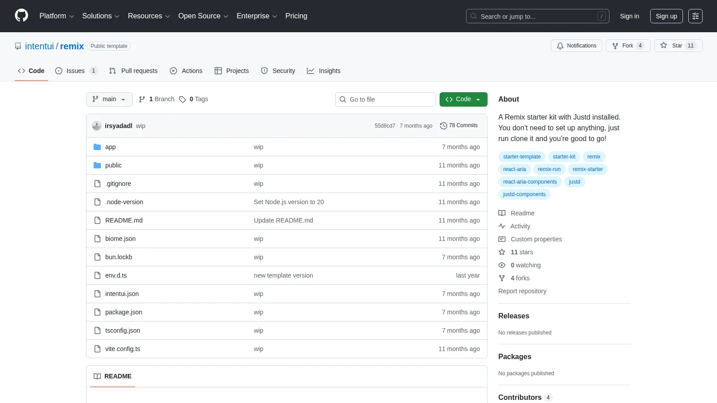Click the Go to file search box
The width and height of the screenshot is (717, 403).
click(385, 99)
